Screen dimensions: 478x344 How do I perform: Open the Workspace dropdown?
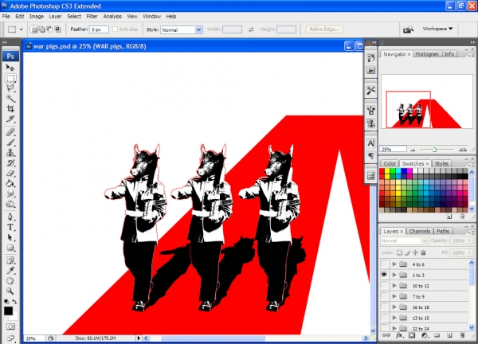[437, 29]
